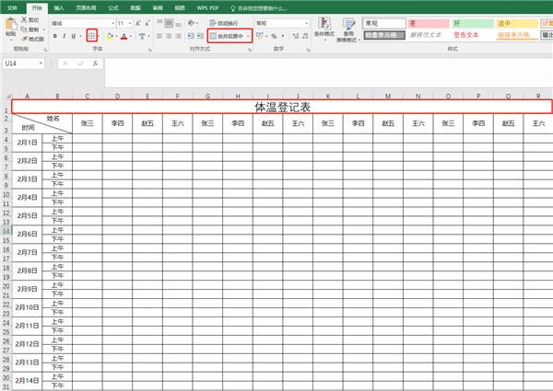Screen dimensions: 553x391
Task: Click the Paste icon
Action: pyautogui.click(x=10, y=28)
